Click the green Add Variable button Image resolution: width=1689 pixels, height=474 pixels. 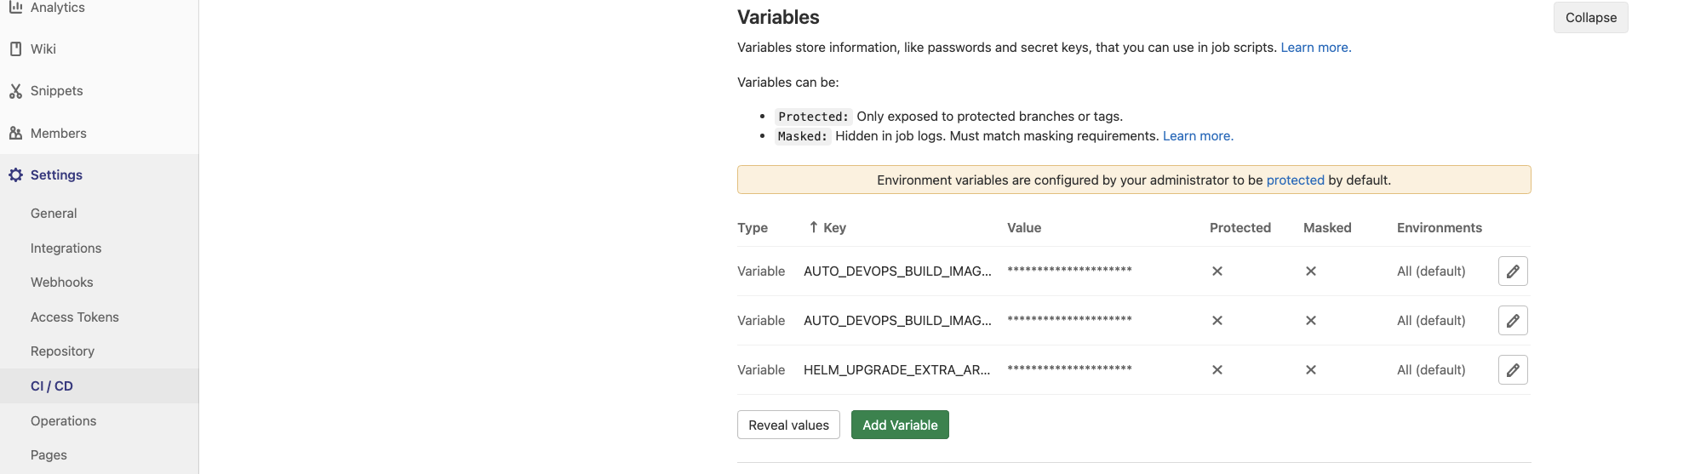pyautogui.click(x=900, y=425)
